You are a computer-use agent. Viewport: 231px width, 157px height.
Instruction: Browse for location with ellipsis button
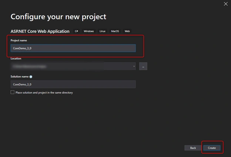tap(143, 66)
